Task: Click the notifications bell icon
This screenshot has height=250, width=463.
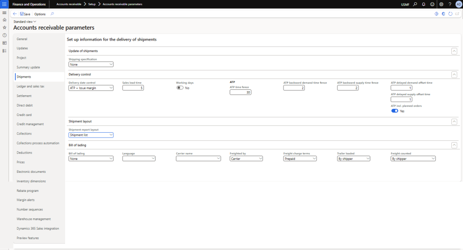Action: click(423, 4)
